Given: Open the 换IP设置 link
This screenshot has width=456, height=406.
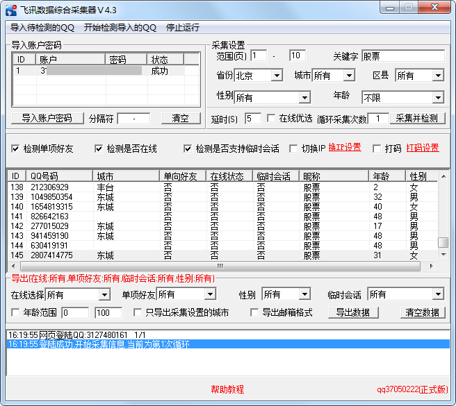Looking at the screenshot, I should coord(345,148).
